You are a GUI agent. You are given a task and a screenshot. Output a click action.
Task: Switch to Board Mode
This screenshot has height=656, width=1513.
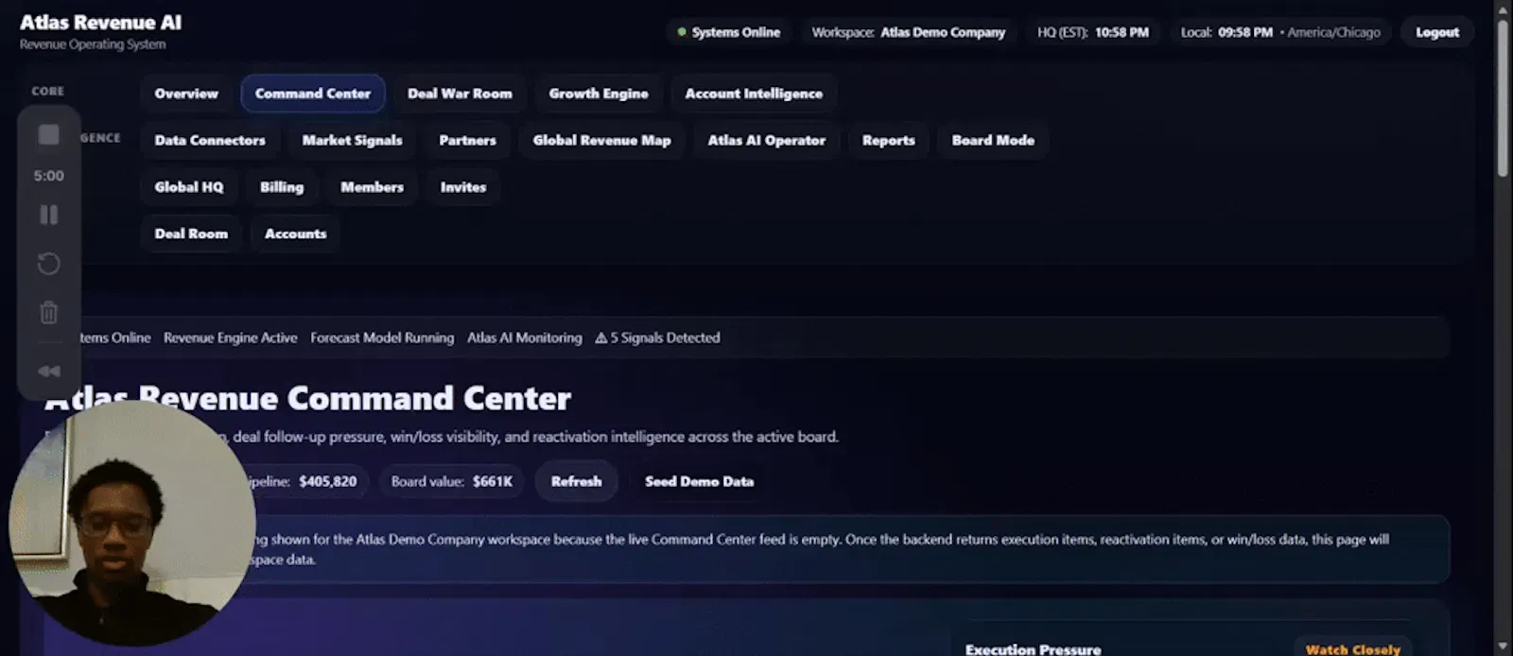tap(993, 140)
